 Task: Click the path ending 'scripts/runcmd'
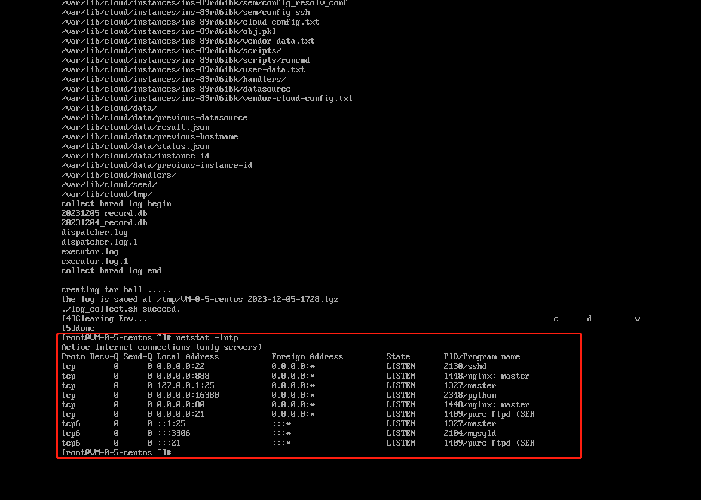point(185,60)
